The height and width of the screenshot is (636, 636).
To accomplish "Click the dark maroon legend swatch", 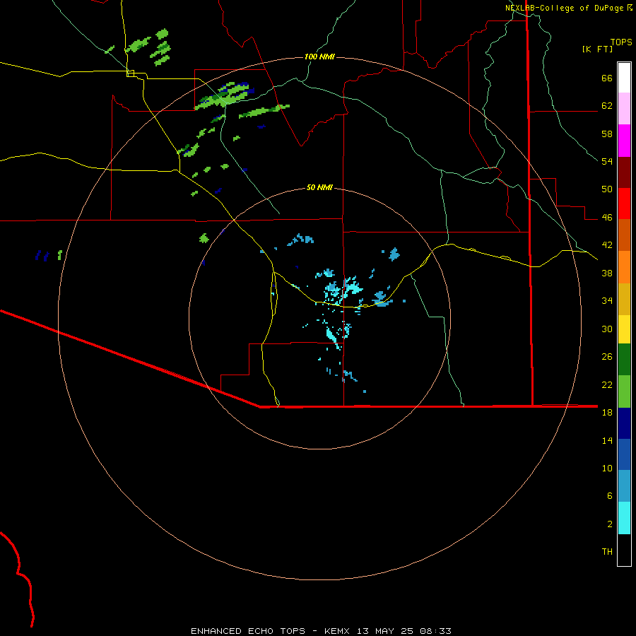I will [624, 173].
